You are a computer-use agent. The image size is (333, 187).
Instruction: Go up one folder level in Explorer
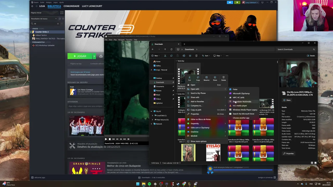tap(165, 49)
